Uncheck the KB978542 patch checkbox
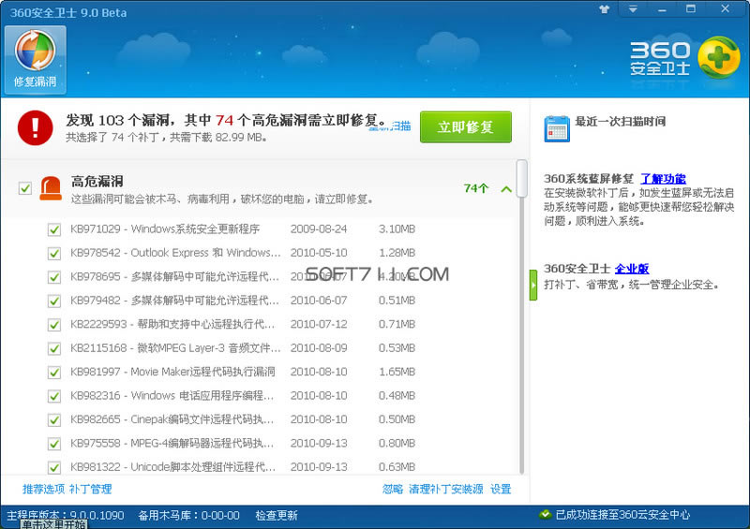Viewport: 750px width, 529px height. pos(54,254)
